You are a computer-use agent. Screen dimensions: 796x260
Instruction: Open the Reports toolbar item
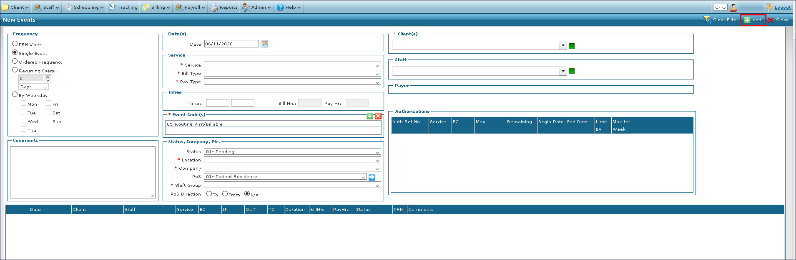click(x=224, y=7)
